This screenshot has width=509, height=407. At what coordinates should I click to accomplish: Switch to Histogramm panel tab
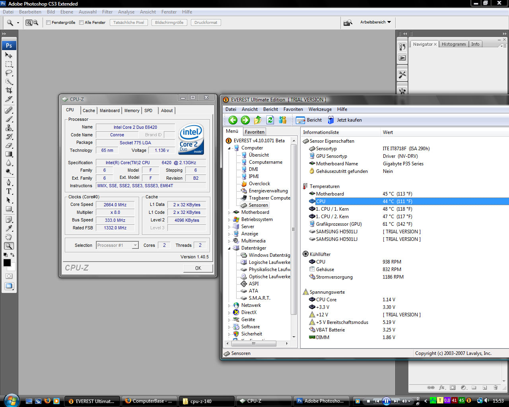454,44
